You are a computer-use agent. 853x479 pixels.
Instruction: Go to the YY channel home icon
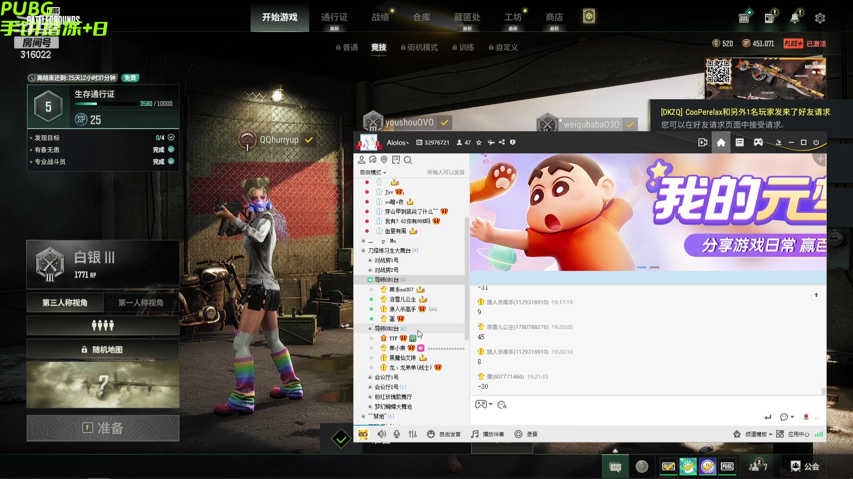pyautogui.click(x=721, y=142)
